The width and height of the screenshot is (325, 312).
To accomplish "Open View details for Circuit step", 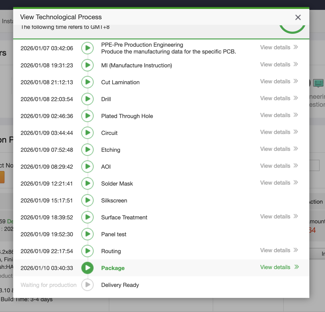I will pyautogui.click(x=275, y=132).
